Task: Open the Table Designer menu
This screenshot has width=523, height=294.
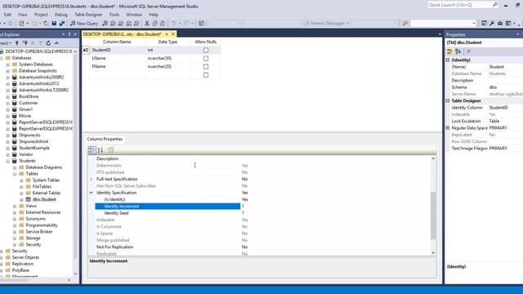Action: tap(88, 15)
